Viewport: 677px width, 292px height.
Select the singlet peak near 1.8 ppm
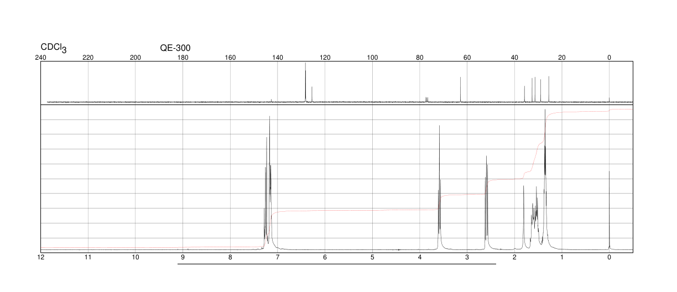coord(523,217)
